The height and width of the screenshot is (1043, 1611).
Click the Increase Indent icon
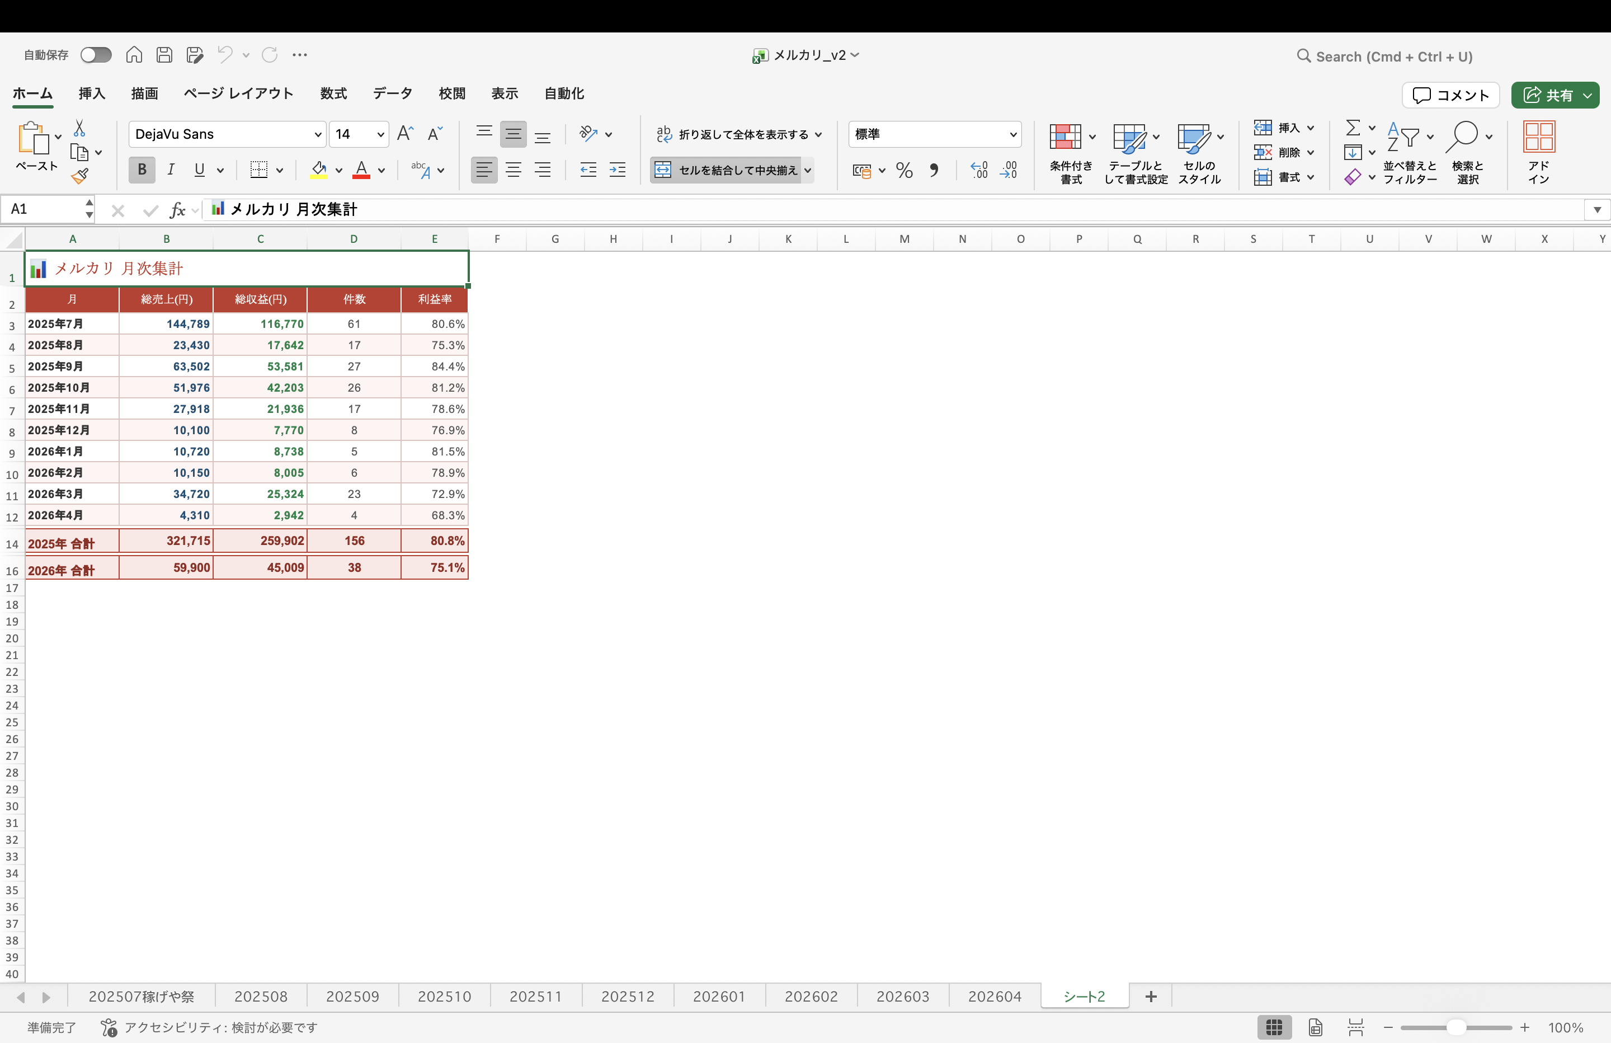click(x=618, y=170)
